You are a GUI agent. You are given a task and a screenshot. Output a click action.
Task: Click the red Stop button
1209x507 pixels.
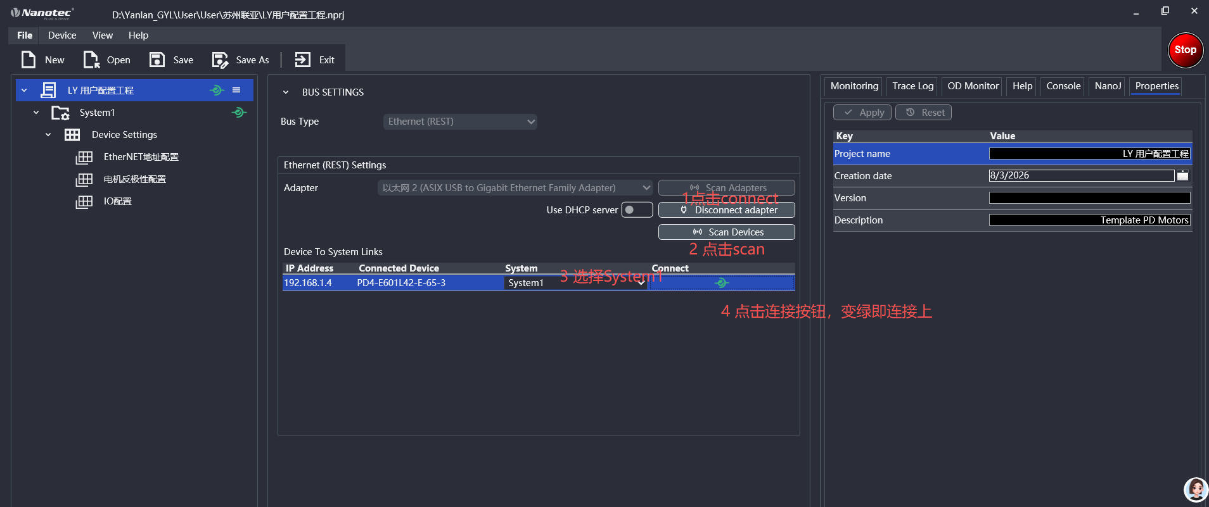[x=1185, y=50]
